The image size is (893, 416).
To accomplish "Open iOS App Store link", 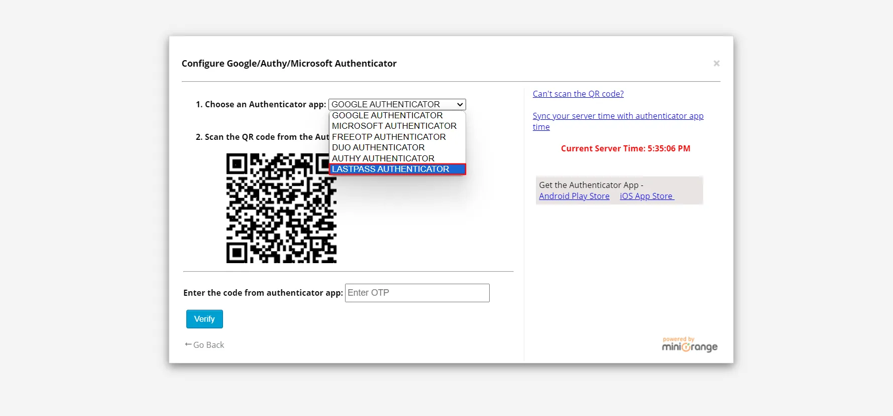I will click(x=646, y=196).
